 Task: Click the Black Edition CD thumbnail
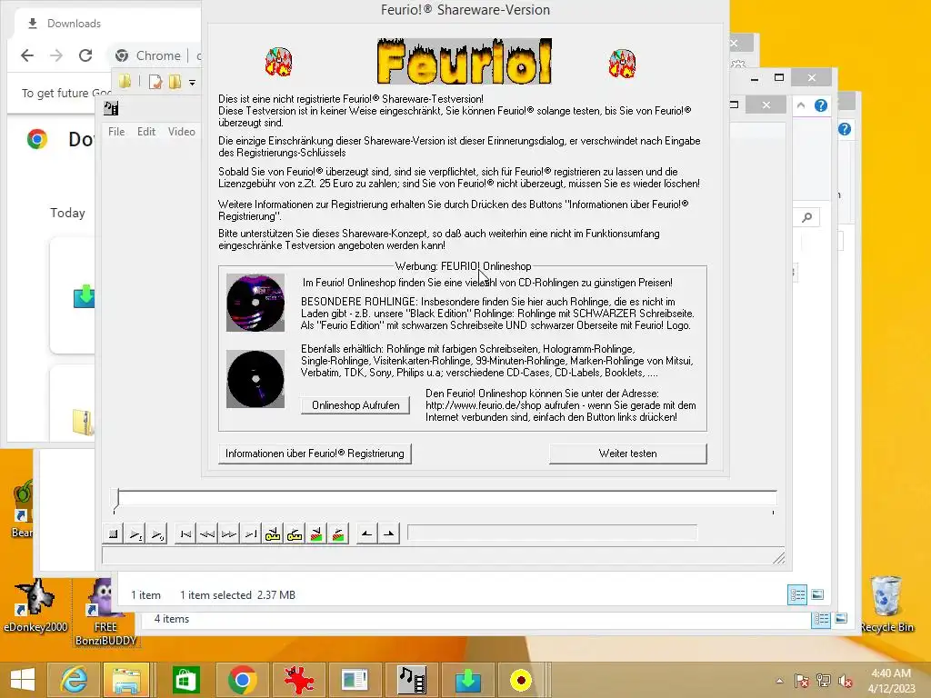(255, 303)
